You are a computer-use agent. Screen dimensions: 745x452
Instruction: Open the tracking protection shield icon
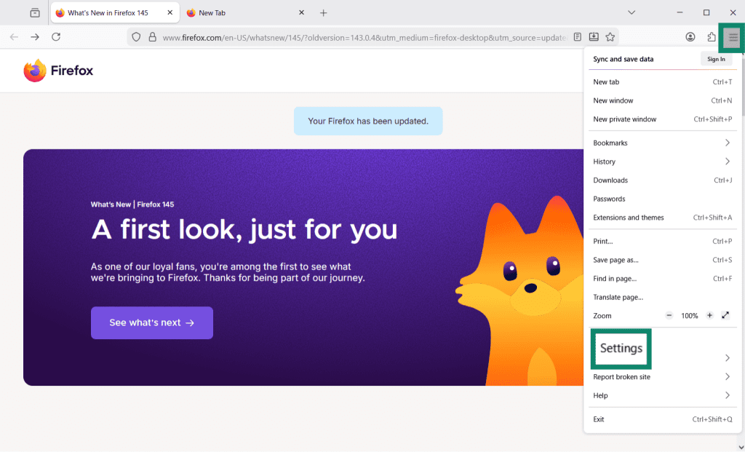136,37
